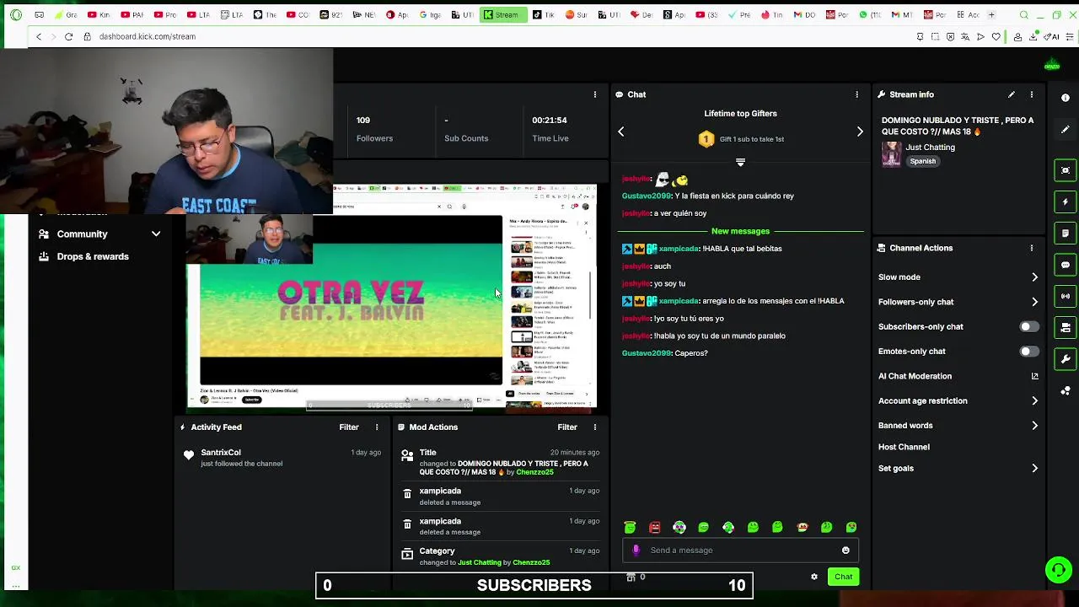Click the 109 Followers stat
1079x607 pixels.
[374, 129]
